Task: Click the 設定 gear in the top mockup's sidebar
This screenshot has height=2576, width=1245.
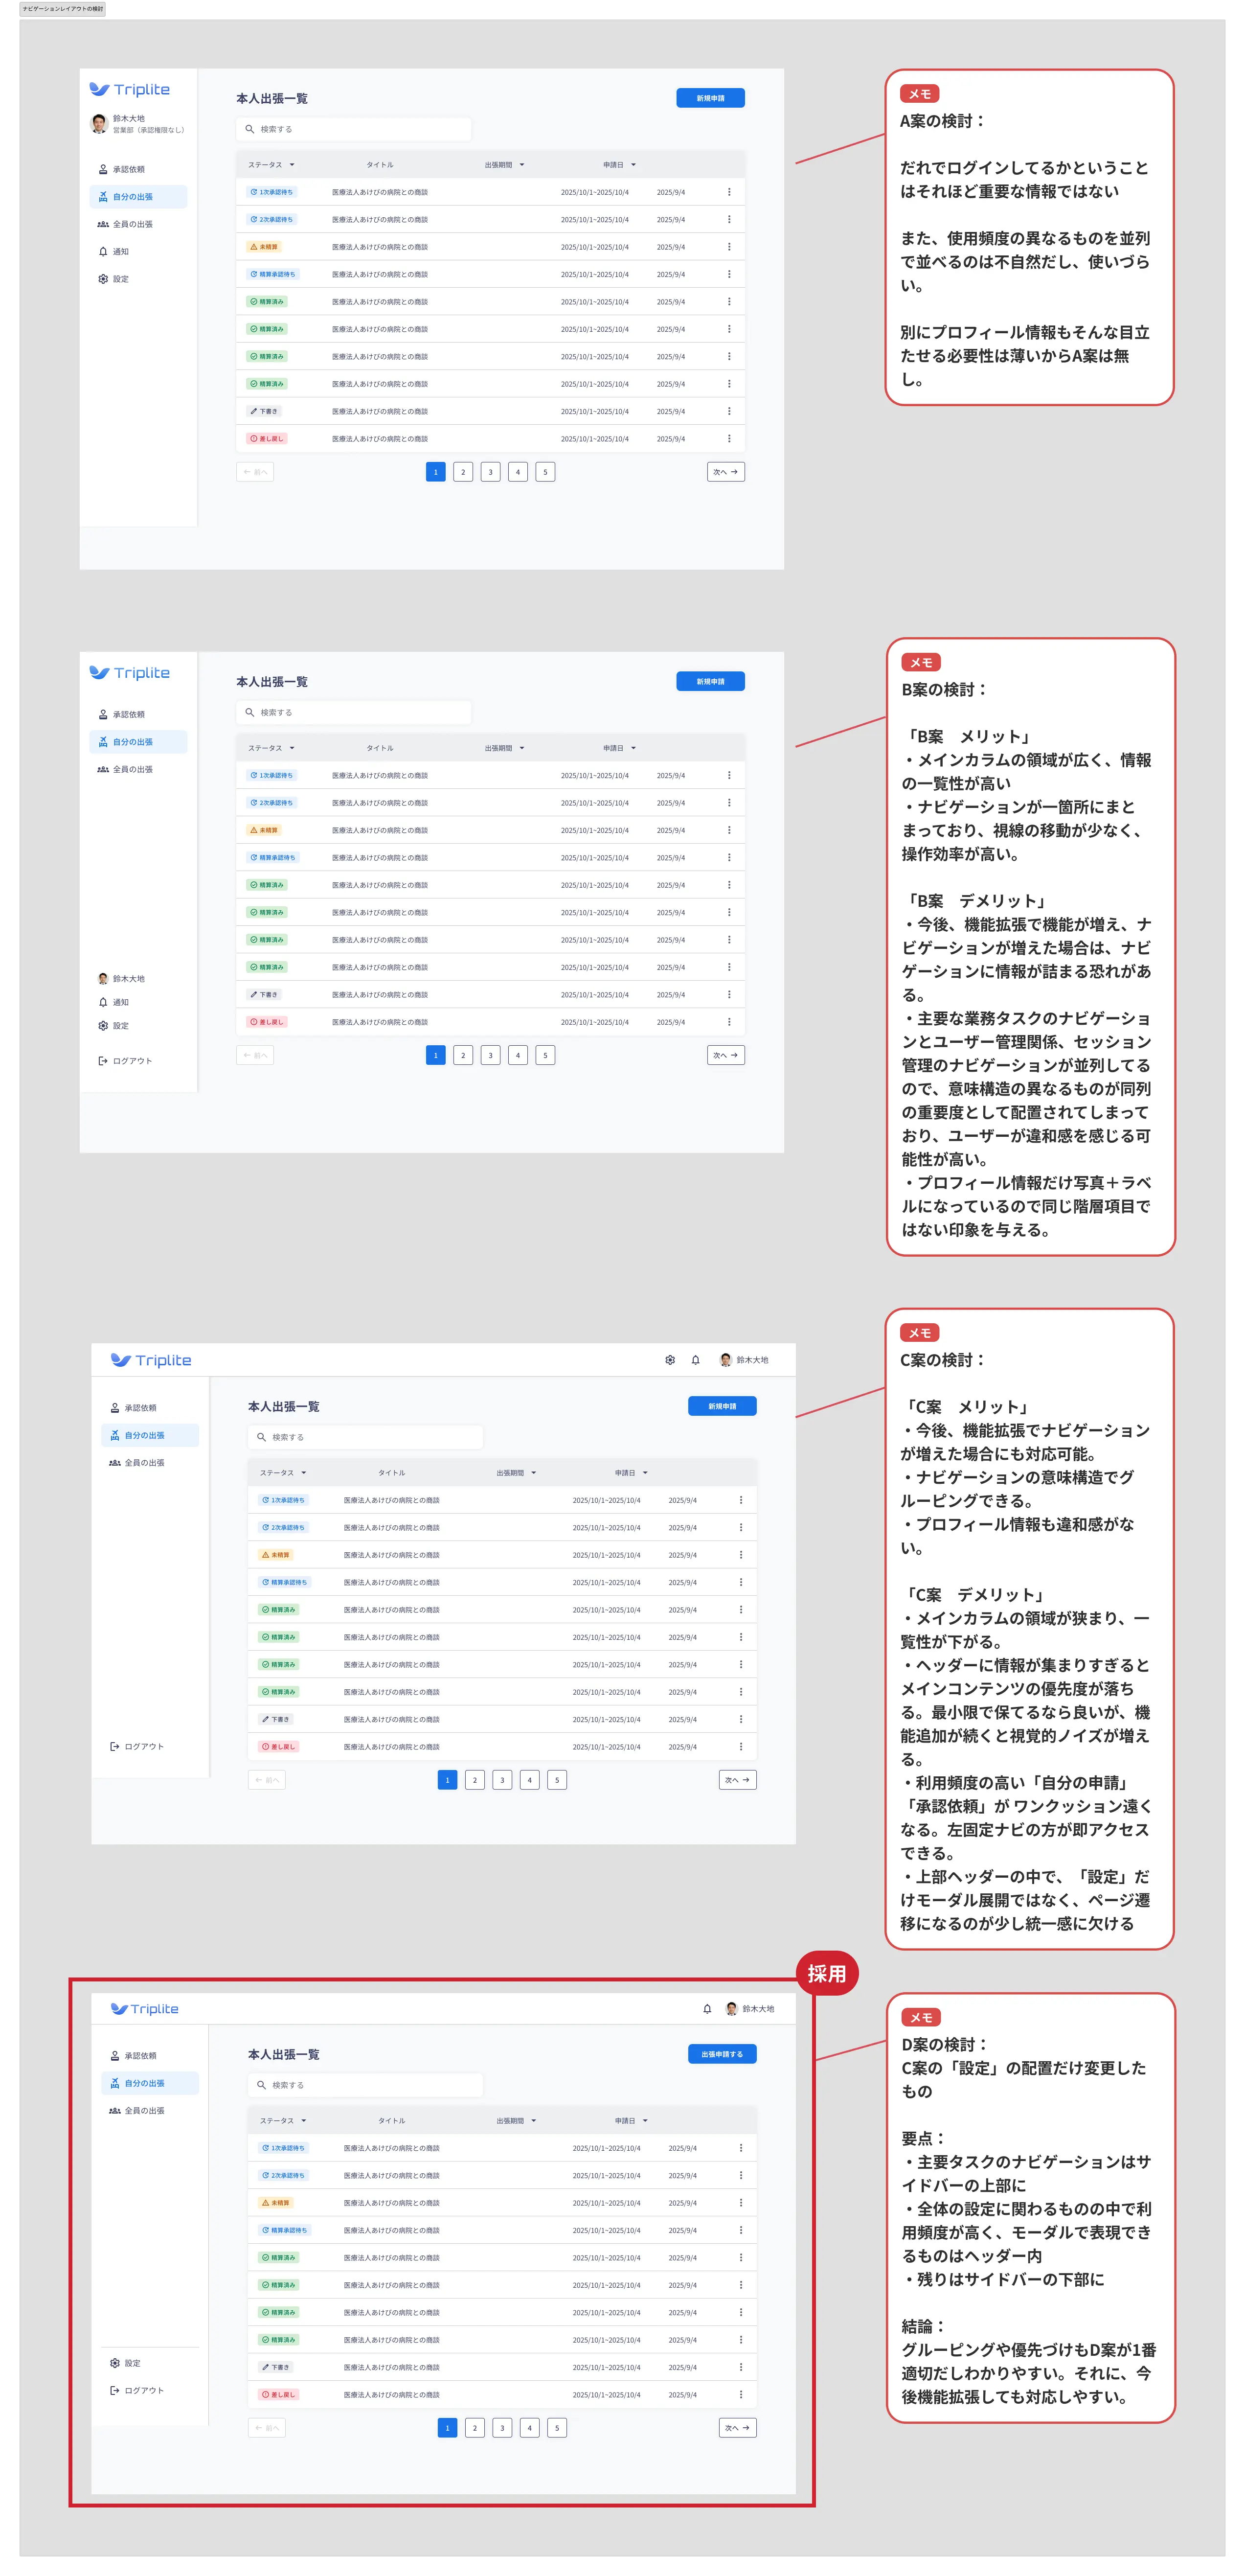Action: click(103, 279)
